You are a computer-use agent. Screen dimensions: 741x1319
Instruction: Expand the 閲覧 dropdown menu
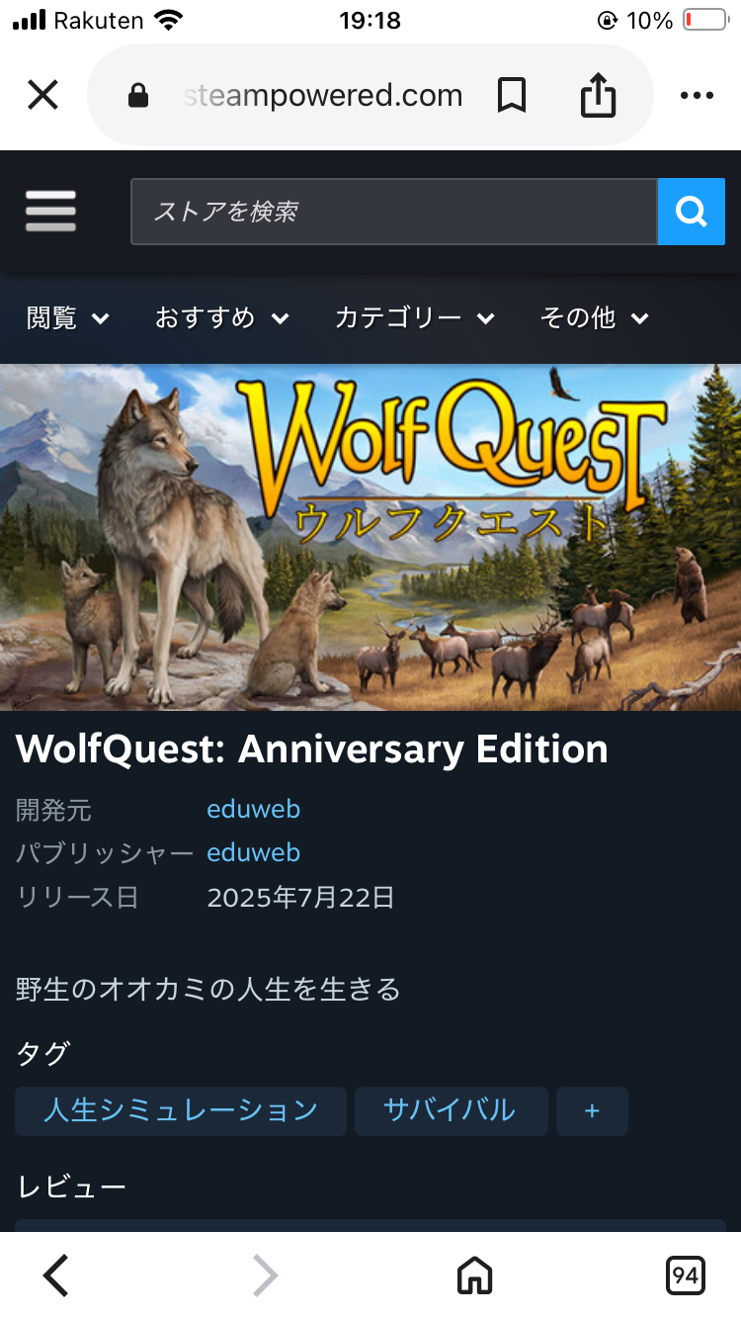[x=68, y=317]
